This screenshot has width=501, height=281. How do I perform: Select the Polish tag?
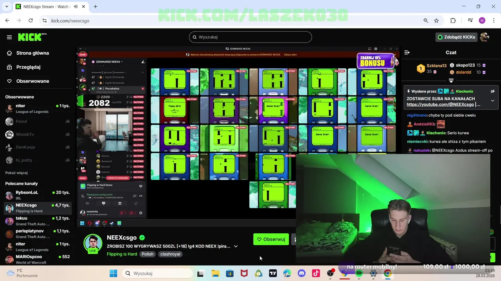pyautogui.click(x=148, y=254)
